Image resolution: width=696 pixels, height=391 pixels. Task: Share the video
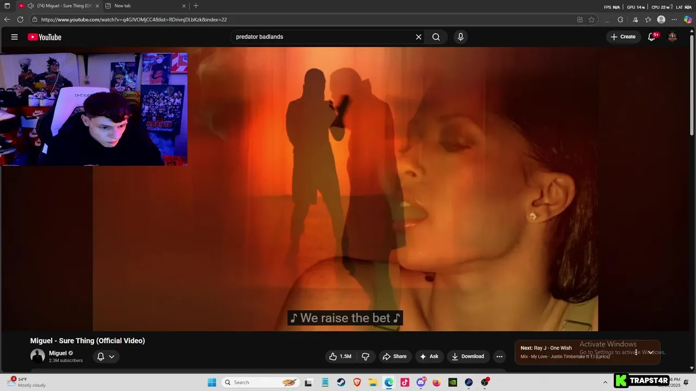tap(395, 356)
